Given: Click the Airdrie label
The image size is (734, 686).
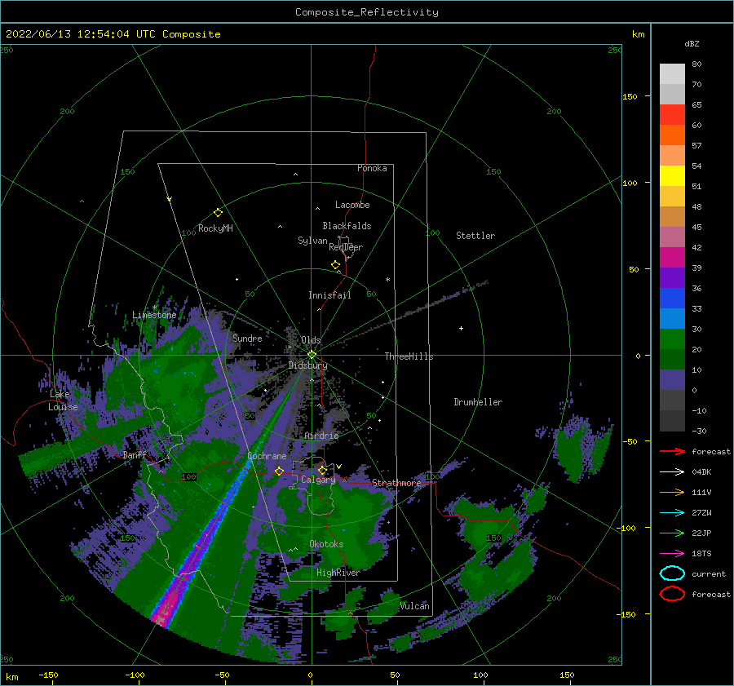Looking at the screenshot, I should 321,436.
